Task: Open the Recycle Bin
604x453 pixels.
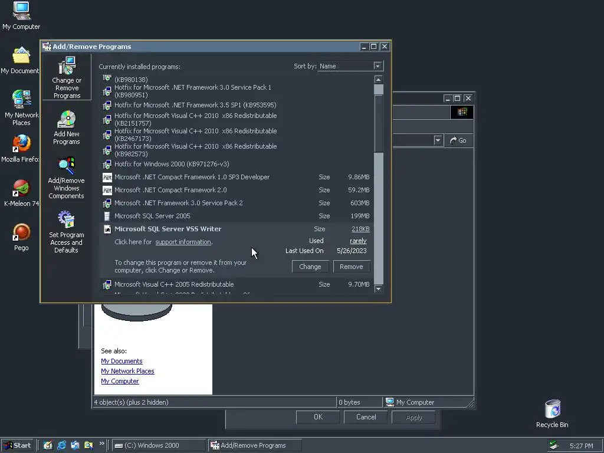Action: coord(552,413)
